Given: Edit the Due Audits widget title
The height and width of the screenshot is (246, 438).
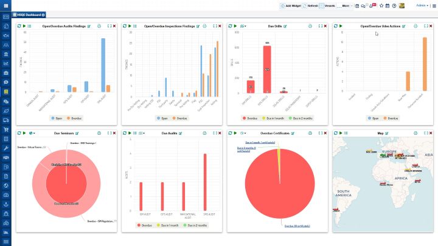Looking at the screenshot, I should click(x=179, y=132).
